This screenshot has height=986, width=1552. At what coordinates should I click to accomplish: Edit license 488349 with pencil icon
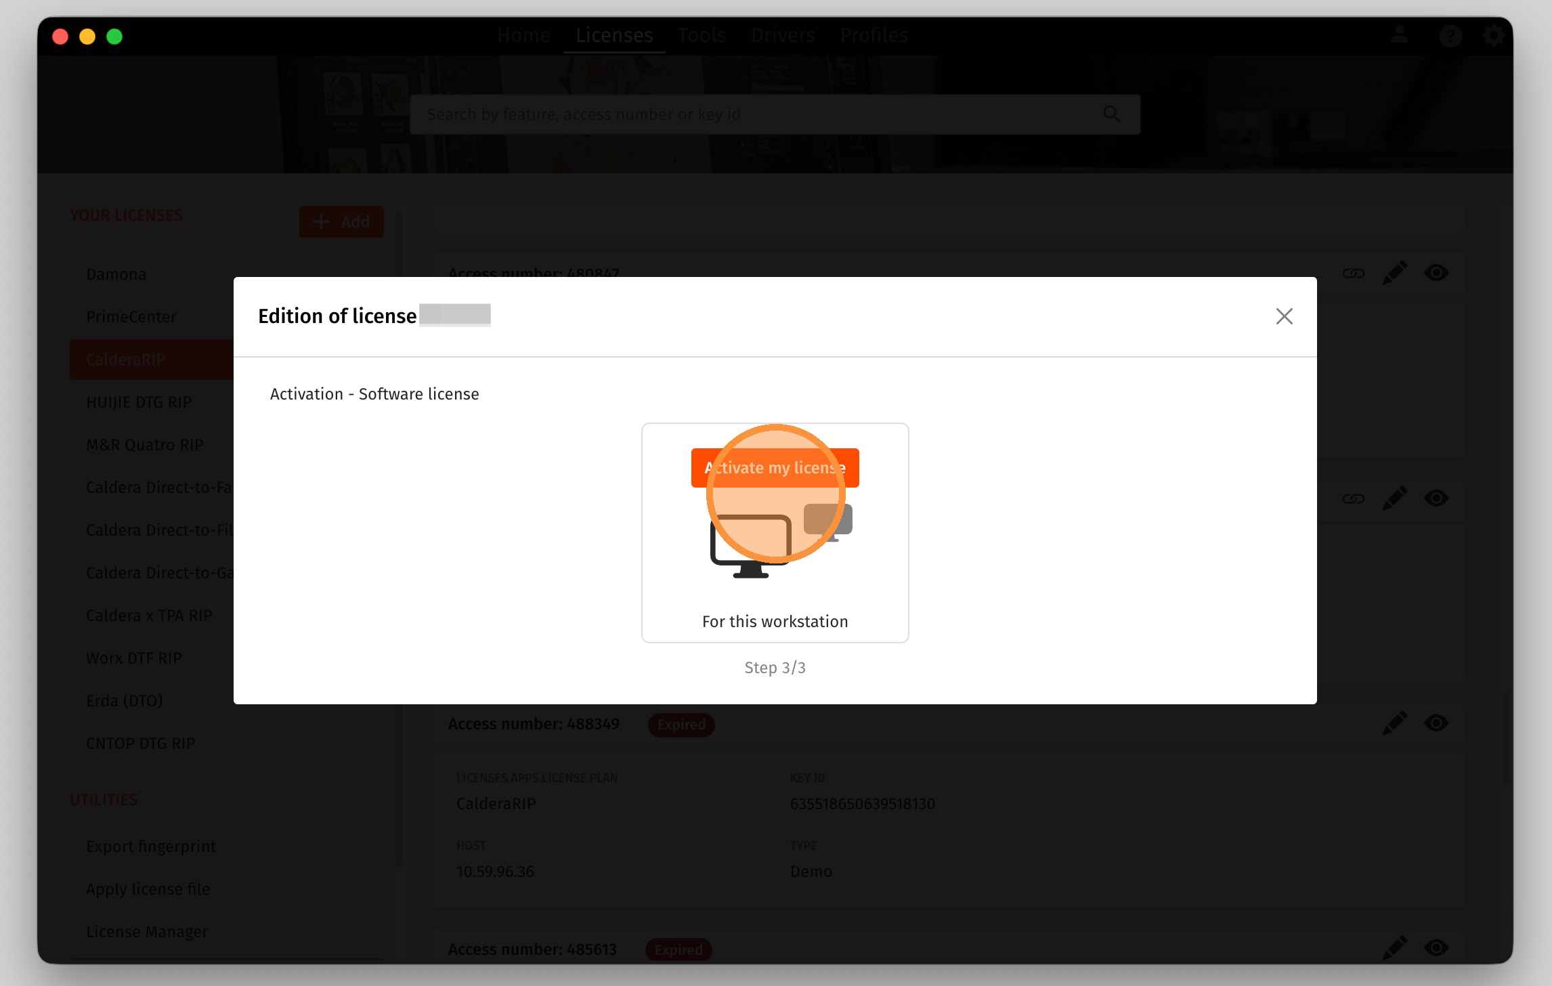click(x=1395, y=723)
